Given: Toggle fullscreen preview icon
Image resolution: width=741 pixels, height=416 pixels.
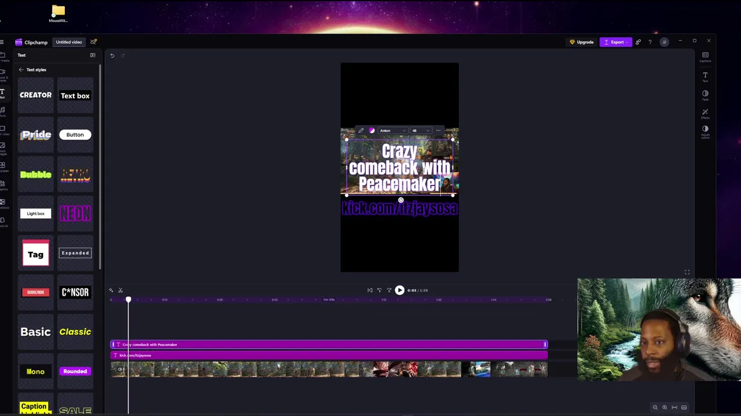Looking at the screenshot, I should [687, 272].
